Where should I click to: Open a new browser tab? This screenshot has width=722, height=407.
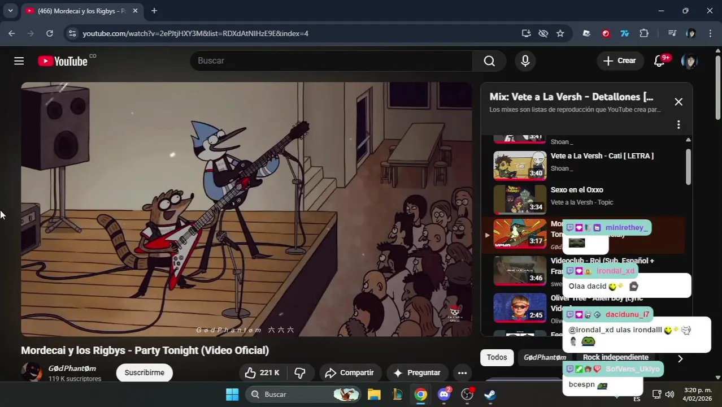click(154, 11)
